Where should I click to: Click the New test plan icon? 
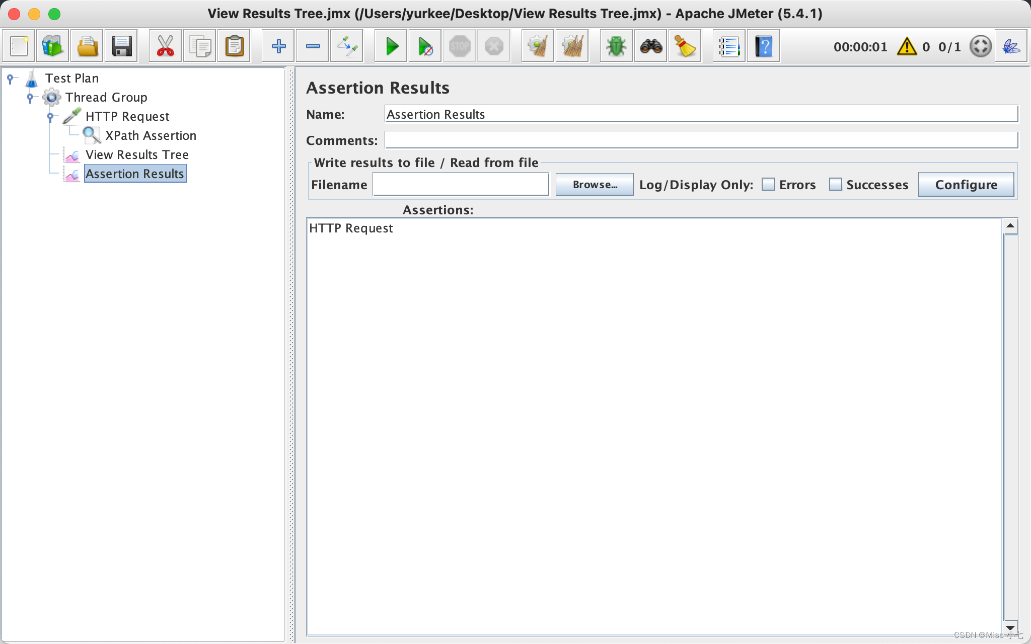click(x=19, y=46)
